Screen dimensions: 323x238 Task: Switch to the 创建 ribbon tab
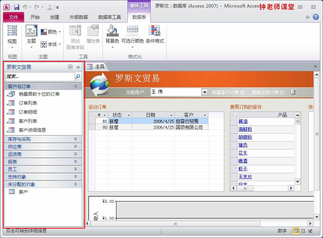(x=55, y=17)
